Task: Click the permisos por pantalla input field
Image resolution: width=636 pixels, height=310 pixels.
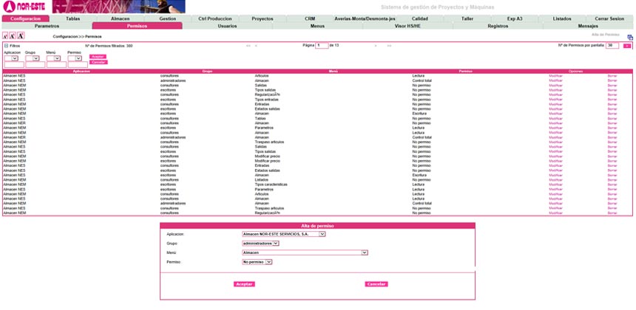Action: tap(612, 46)
